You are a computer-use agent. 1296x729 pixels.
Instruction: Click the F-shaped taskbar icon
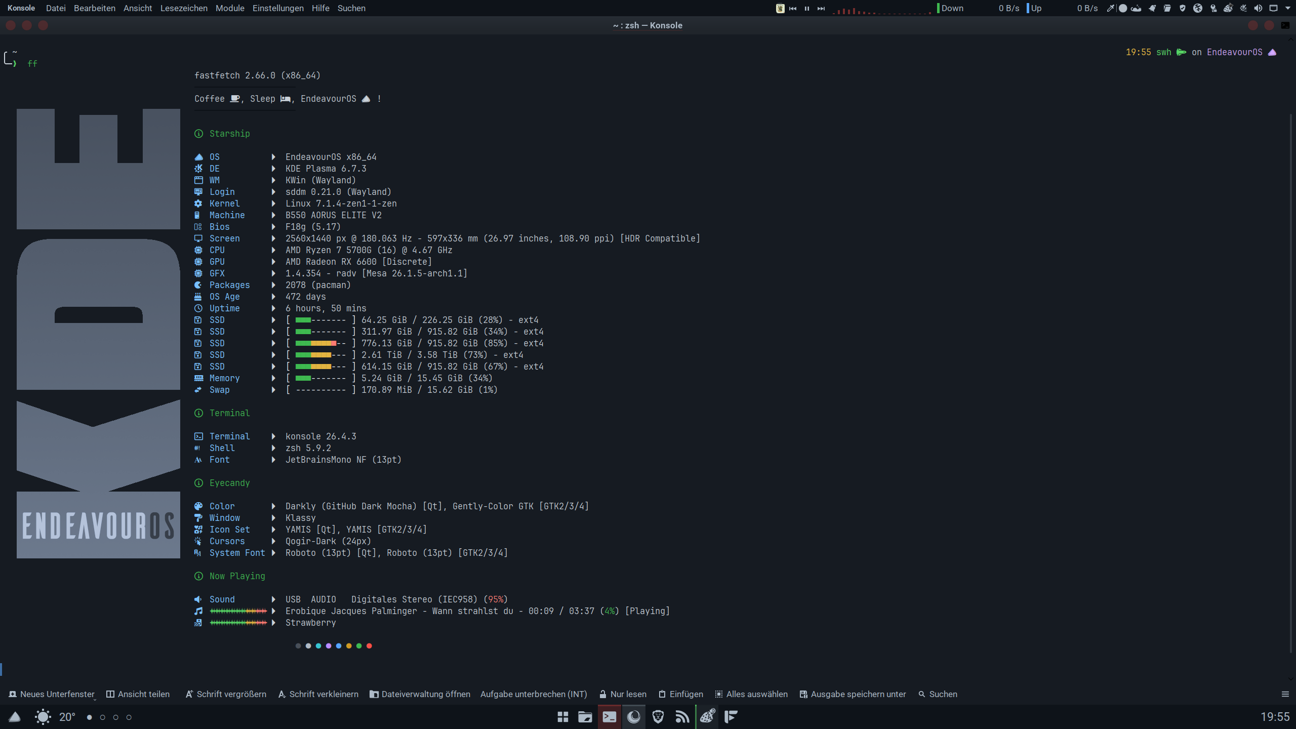point(731,717)
